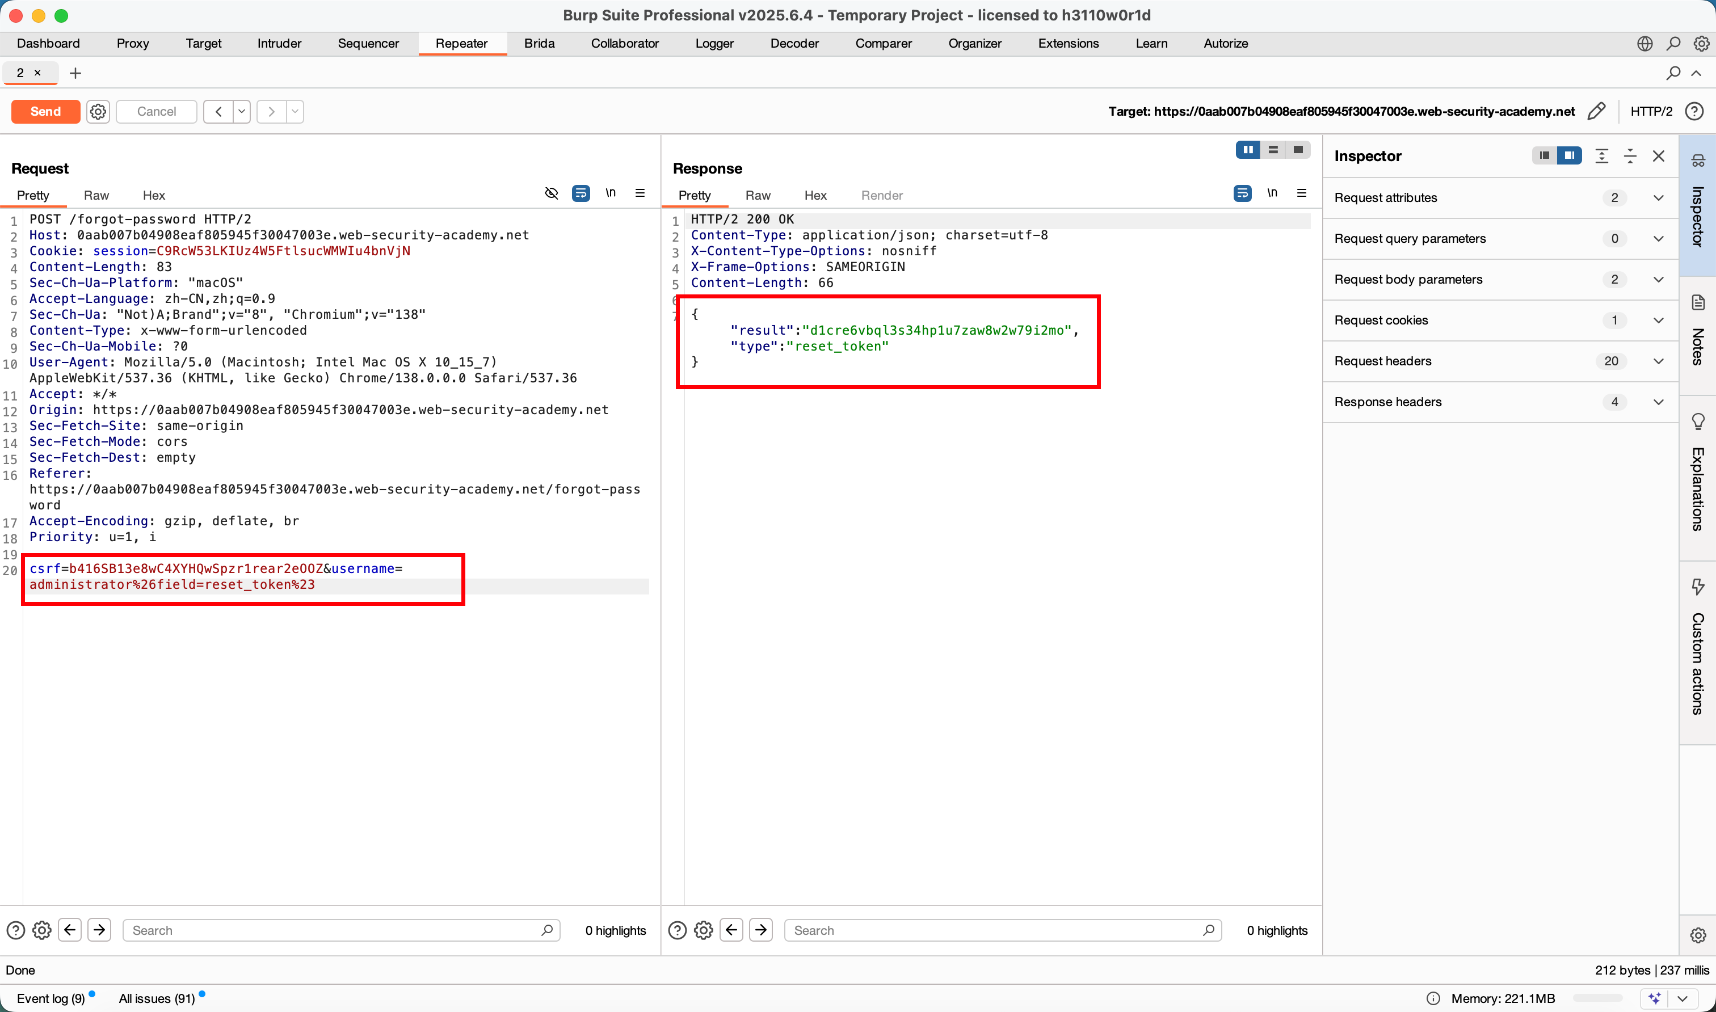The height and width of the screenshot is (1012, 1716).
Task: Close Repeater tab 2
Action: tap(37, 72)
